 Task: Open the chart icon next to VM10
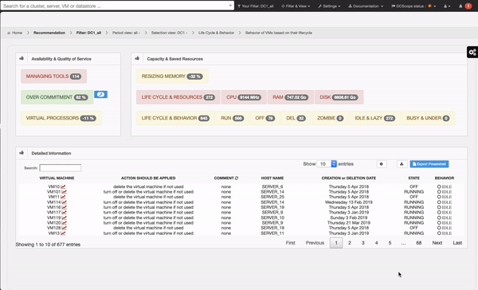click(x=63, y=186)
